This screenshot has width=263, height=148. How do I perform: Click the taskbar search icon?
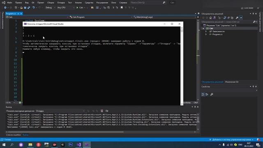(x=12, y=145)
